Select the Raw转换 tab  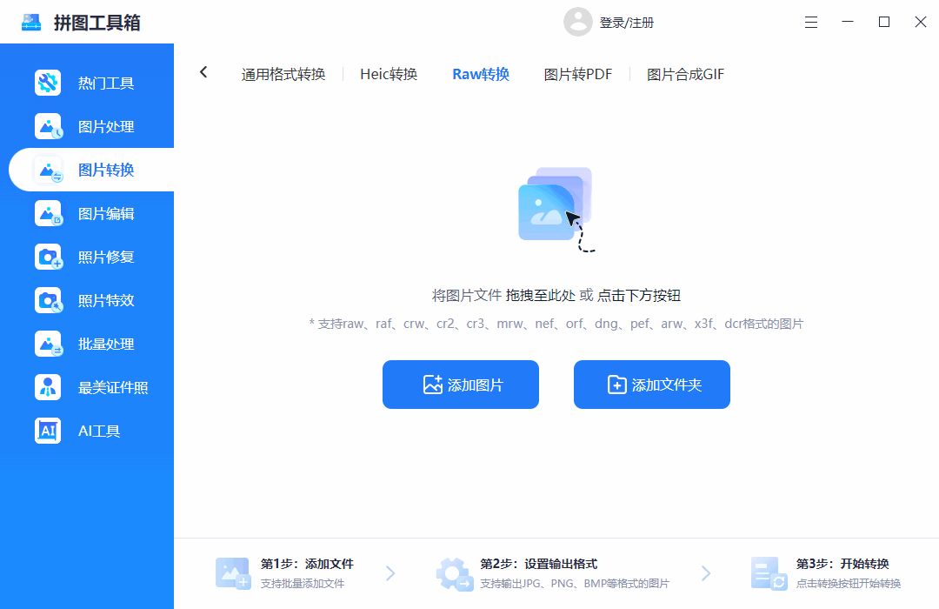[481, 74]
